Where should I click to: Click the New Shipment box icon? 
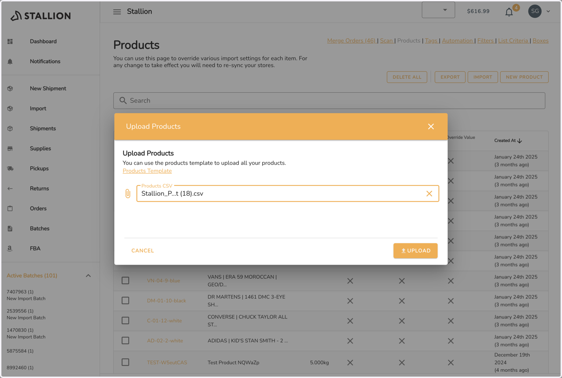click(10, 89)
